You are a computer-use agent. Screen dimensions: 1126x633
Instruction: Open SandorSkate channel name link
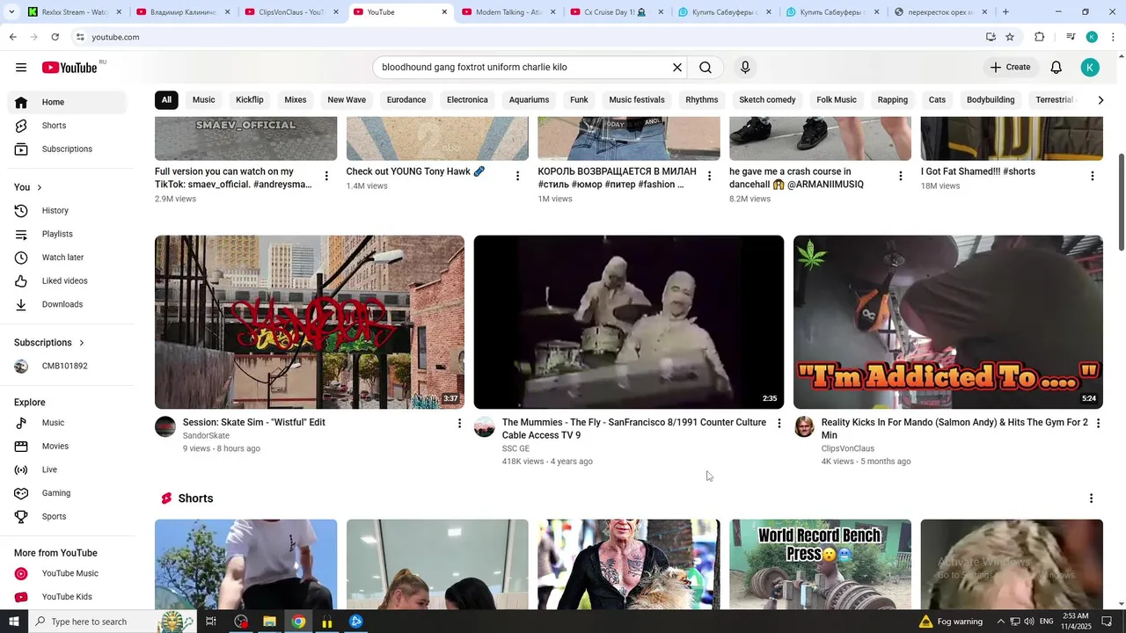tap(206, 436)
